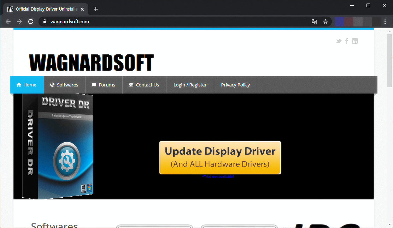The image size is (393, 228).
Task: Open the Wagnardsoft Twitter page
Action: 339,41
